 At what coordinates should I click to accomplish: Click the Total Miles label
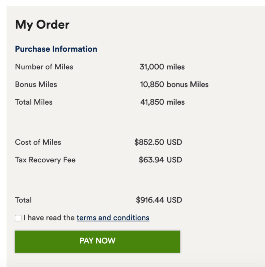pyautogui.click(x=34, y=102)
